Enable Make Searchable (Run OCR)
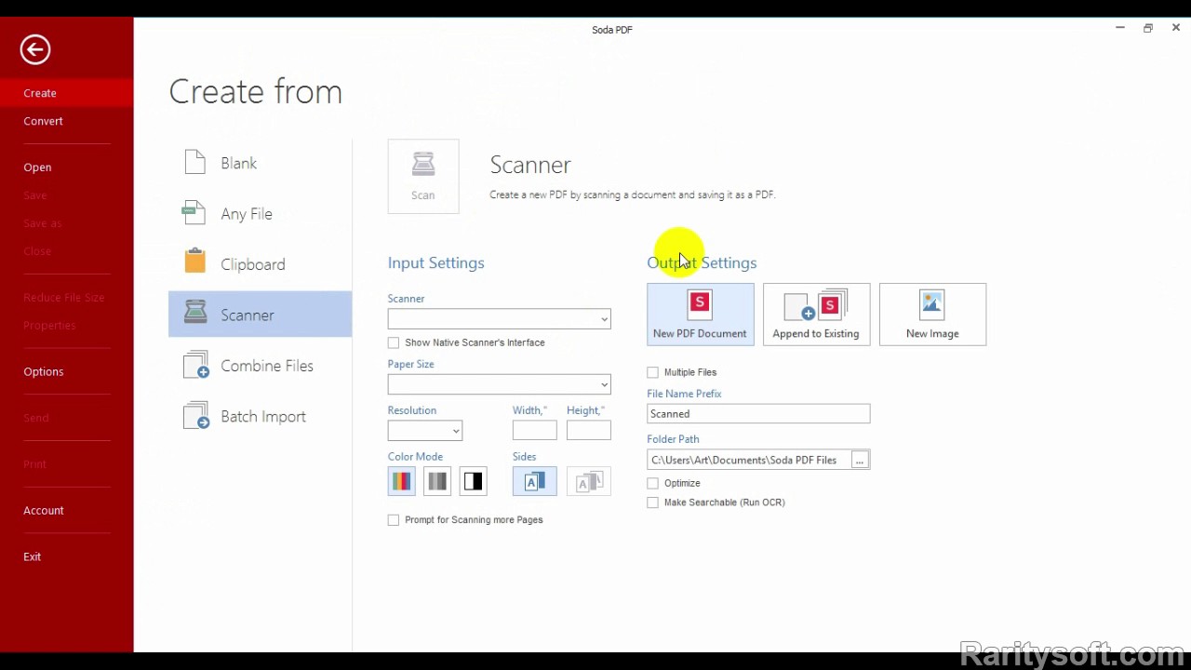The image size is (1191, 670). tap(653, 502)
